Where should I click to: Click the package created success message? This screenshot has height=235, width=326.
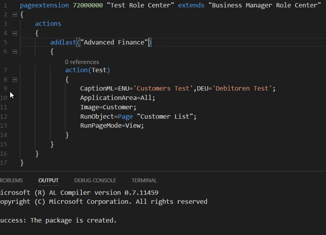point(58,220)
